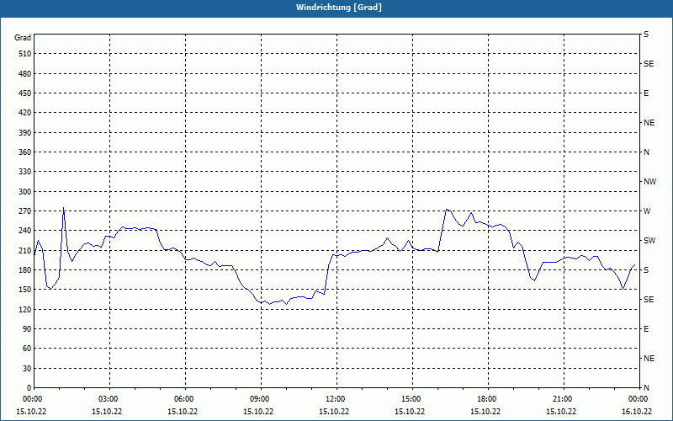This screenshot has width=673, height=421.
Task: Select the y-axis value 480
Action: point(25,73)
